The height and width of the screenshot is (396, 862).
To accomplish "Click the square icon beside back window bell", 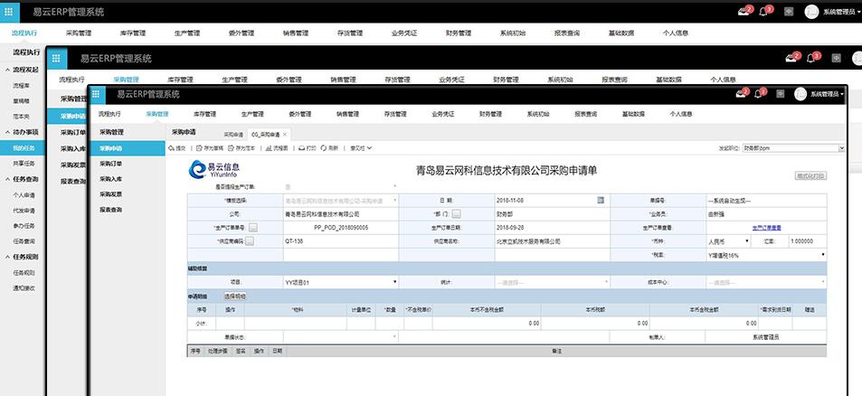I will click(789, 12).
